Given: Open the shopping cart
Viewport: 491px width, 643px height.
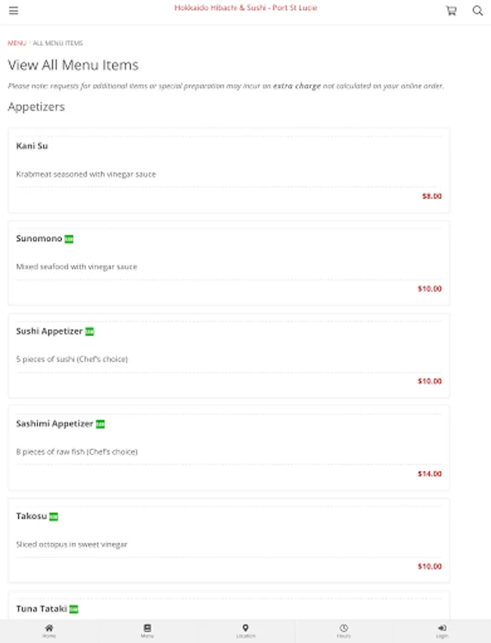Looking at the screenshot, I should coord(451,11).
